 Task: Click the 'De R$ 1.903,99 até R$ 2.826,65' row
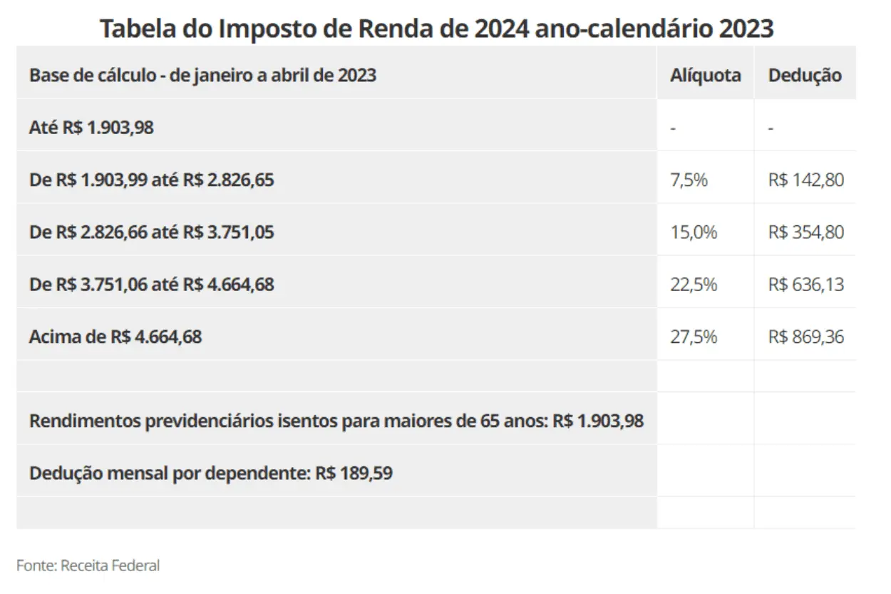(151, 180)
